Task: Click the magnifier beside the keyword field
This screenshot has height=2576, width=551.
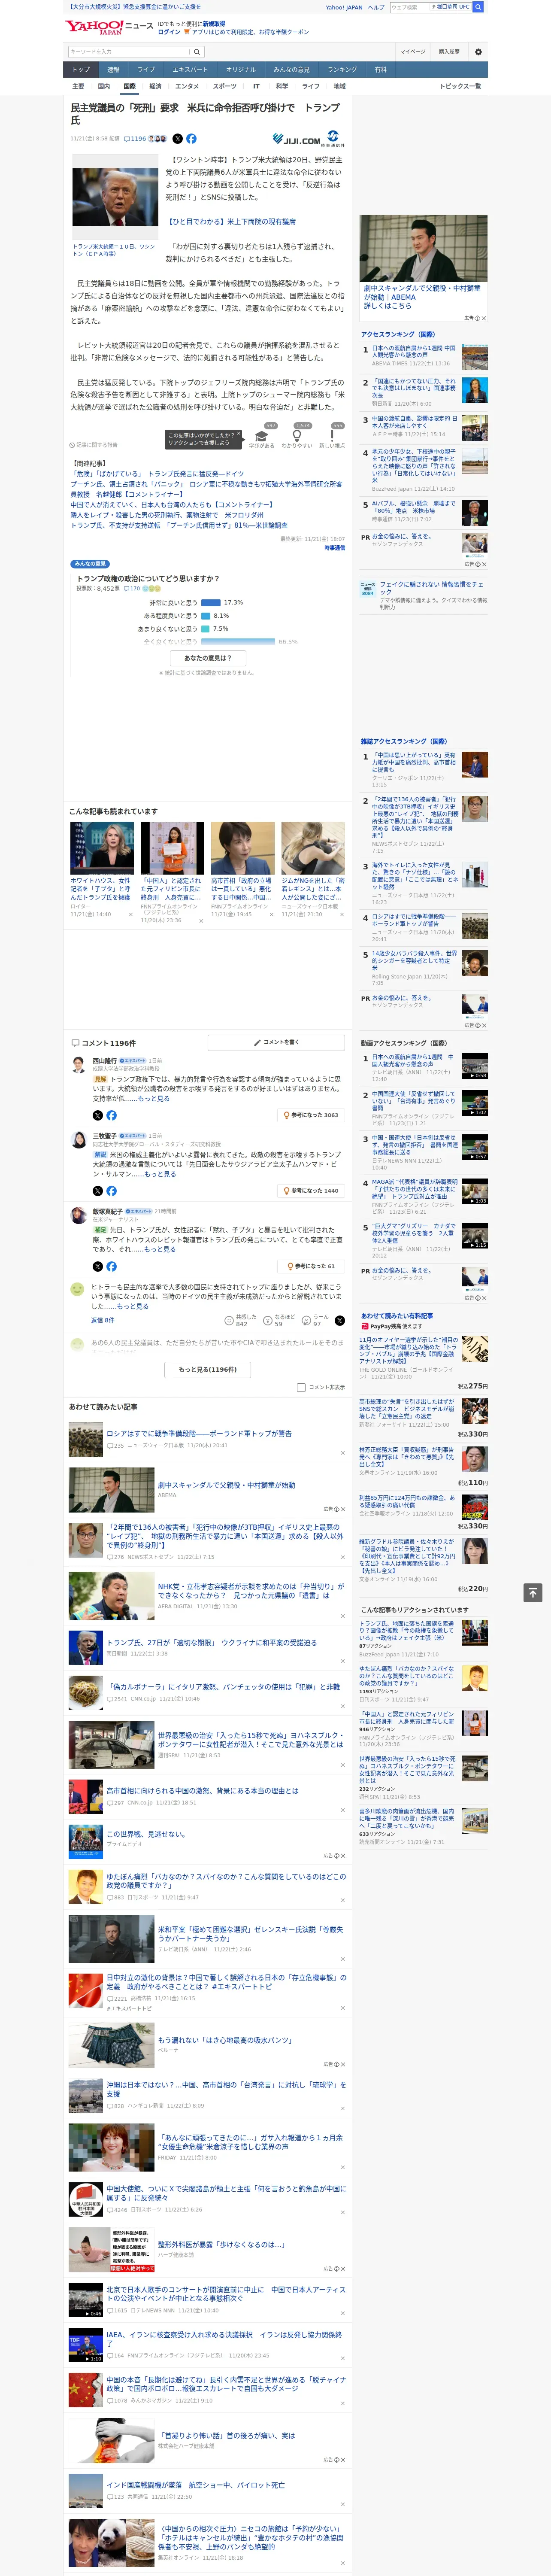Action: [x=197, y=52]
